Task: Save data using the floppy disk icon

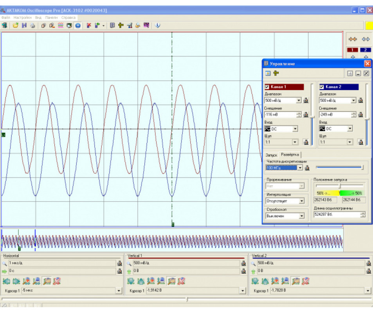Action: pos(24,25)
